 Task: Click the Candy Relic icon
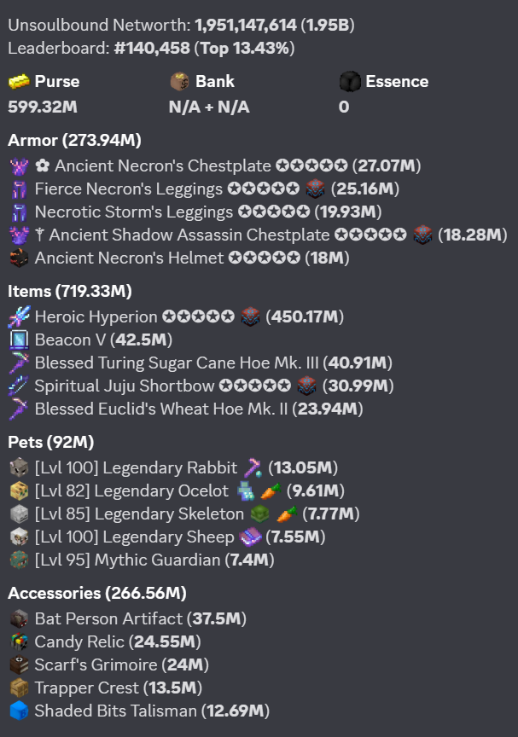pyautogui.click(x=19, y=641)
